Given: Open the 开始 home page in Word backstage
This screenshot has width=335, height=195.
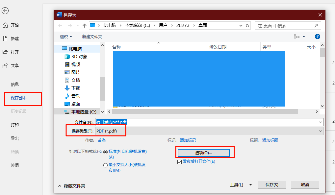Looking at the screenshot, I should pos(11,25).
